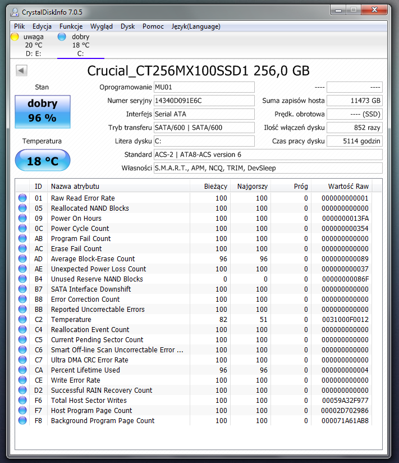Click status orb for Unused Reserve NAND Blocks
The height and width of the screenshot is (463, 399).
(22, 279)
